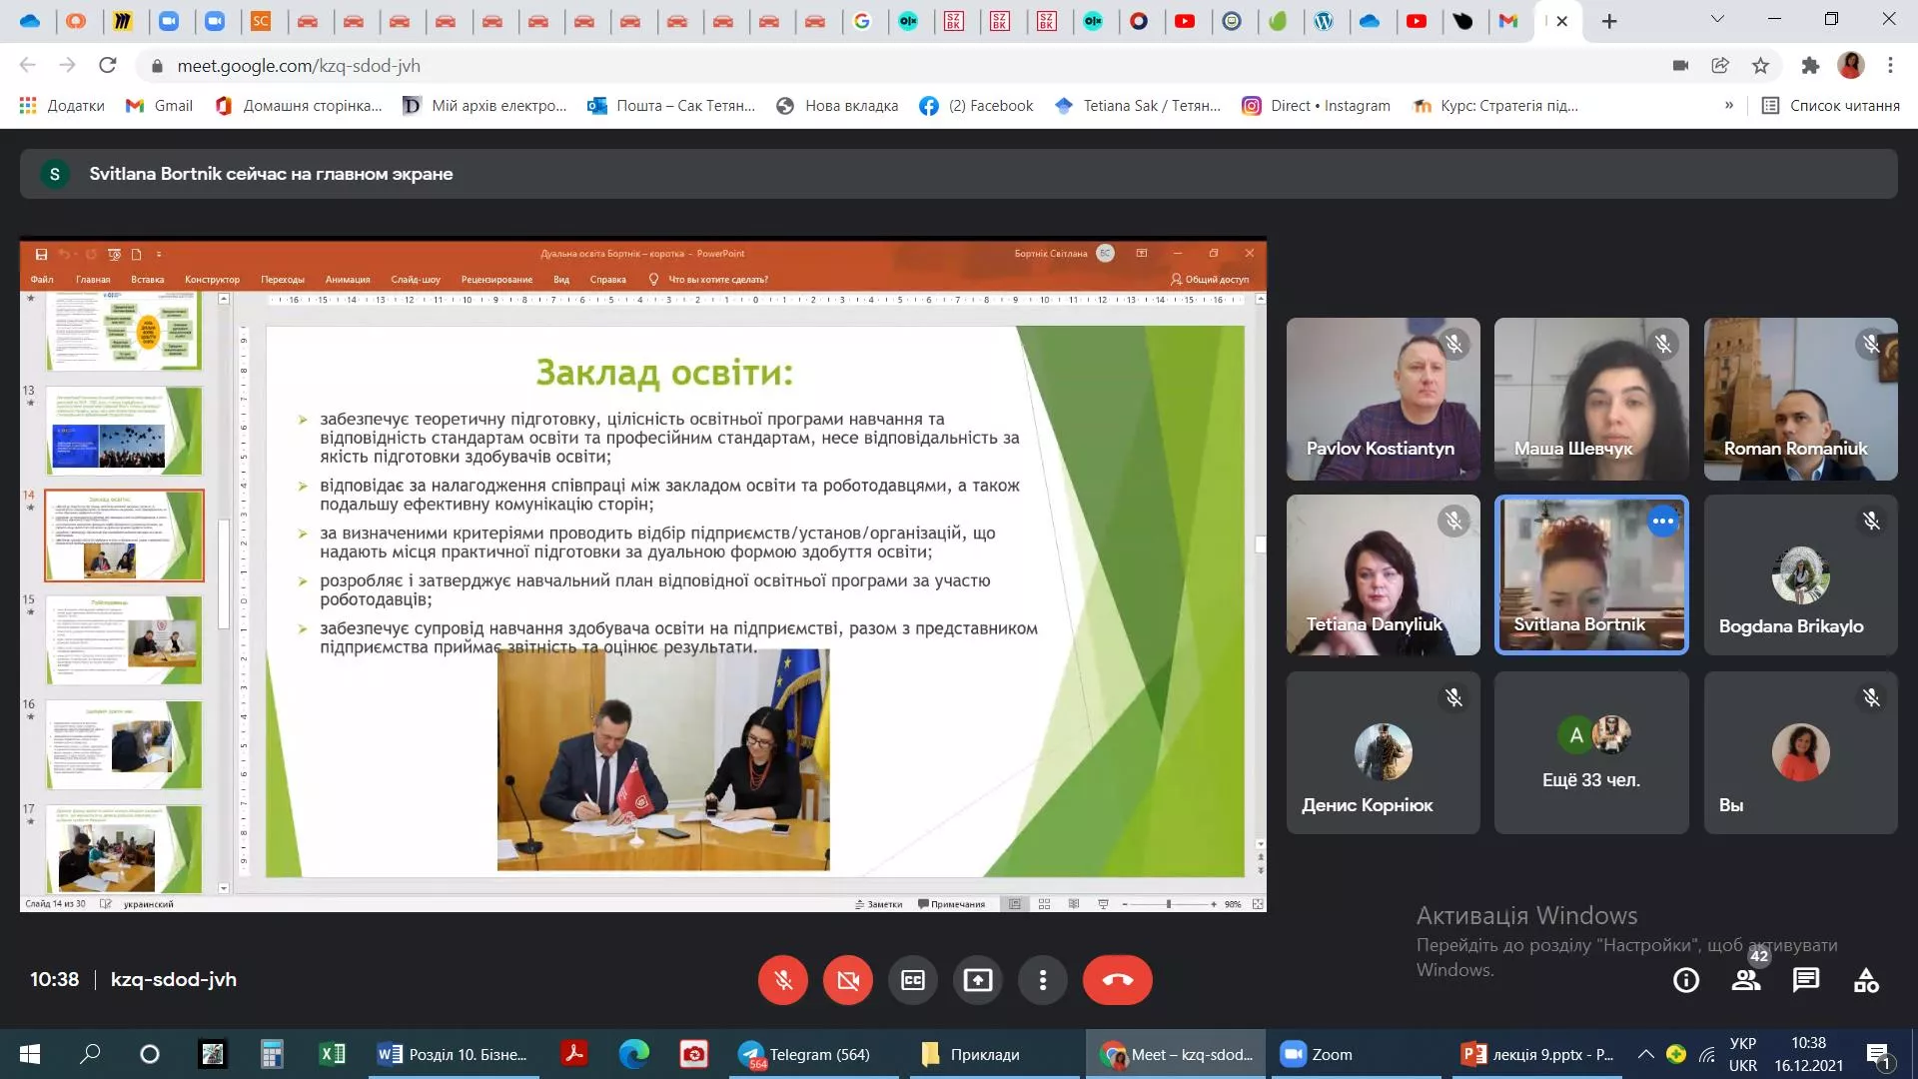Mute Pavlov Kostiantyn's tile microphone
The width and height of the screenshot is (1918, 1079).
tap(1454, 344)
